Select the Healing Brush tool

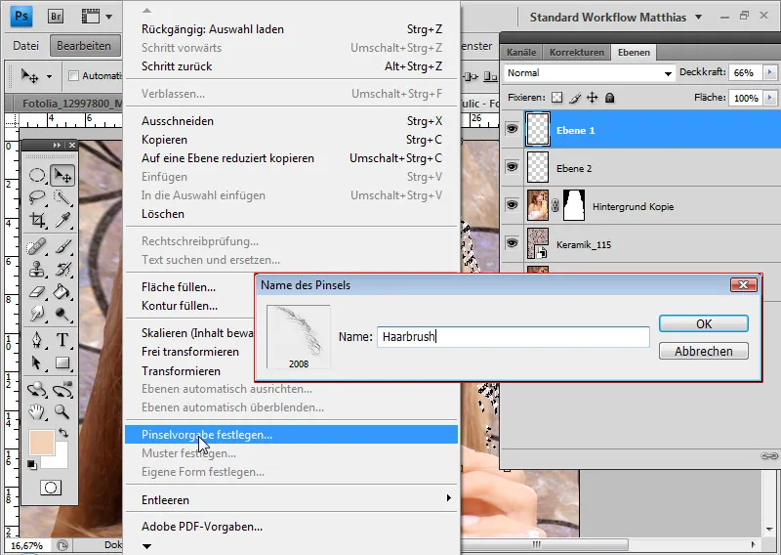(37, 246)
